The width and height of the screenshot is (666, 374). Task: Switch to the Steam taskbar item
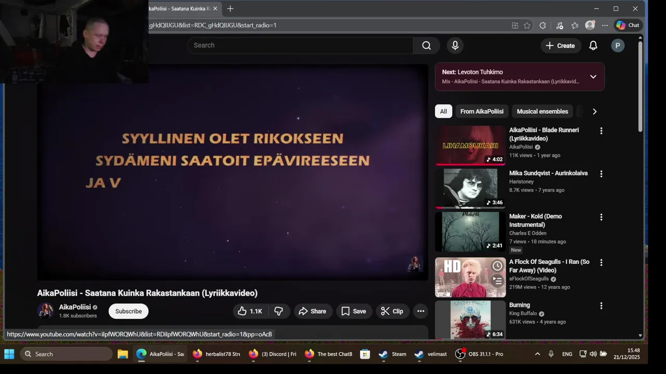(392, 354)
